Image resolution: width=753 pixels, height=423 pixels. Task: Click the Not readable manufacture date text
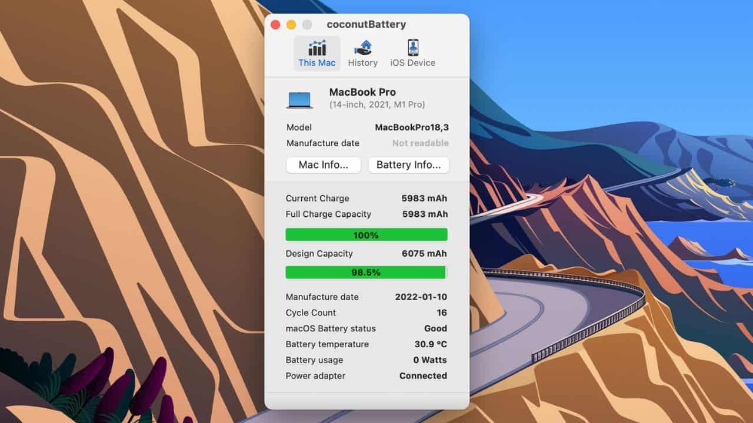click(x=421, y=143)
